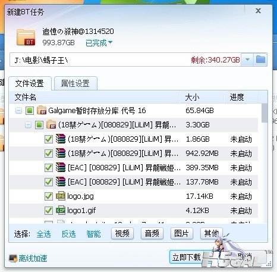Image resolution: width=277 pixels, height=272 pixels.
Task: Click the J:\电影\蝎子王\ save path field
Action: pyautogui.click(x=125, y=60)
